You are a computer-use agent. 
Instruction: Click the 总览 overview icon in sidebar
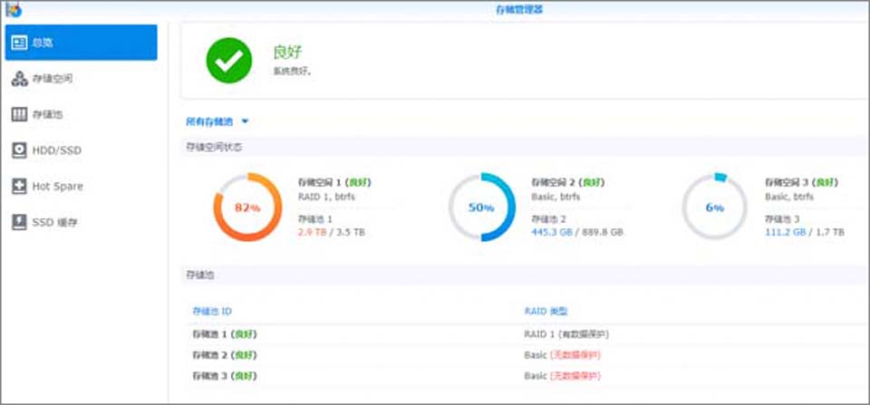click(19, 43)
